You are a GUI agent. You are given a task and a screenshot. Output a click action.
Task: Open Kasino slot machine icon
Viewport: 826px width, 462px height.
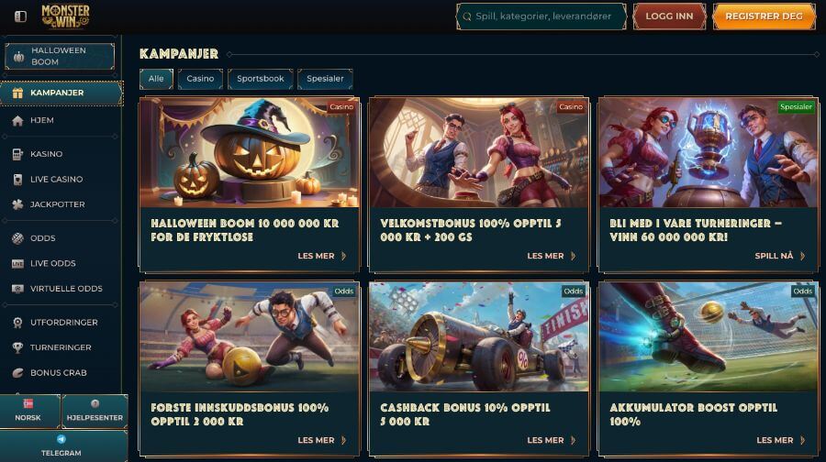pyautogui.click(x=18, y=154)
